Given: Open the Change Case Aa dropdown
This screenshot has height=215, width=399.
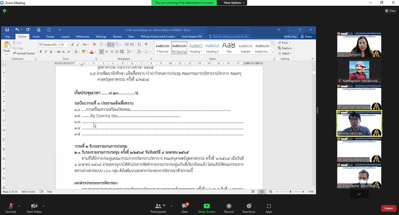Looking at the screenshot, I should [x=86, y=44].
